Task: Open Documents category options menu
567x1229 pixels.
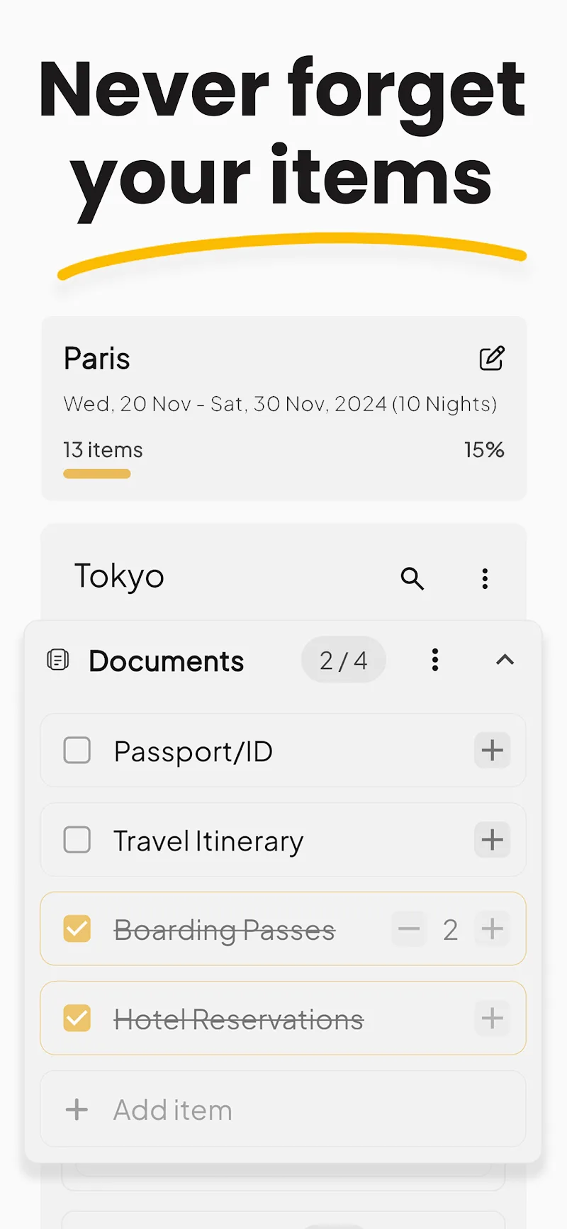Action: (x=435, y=660)
